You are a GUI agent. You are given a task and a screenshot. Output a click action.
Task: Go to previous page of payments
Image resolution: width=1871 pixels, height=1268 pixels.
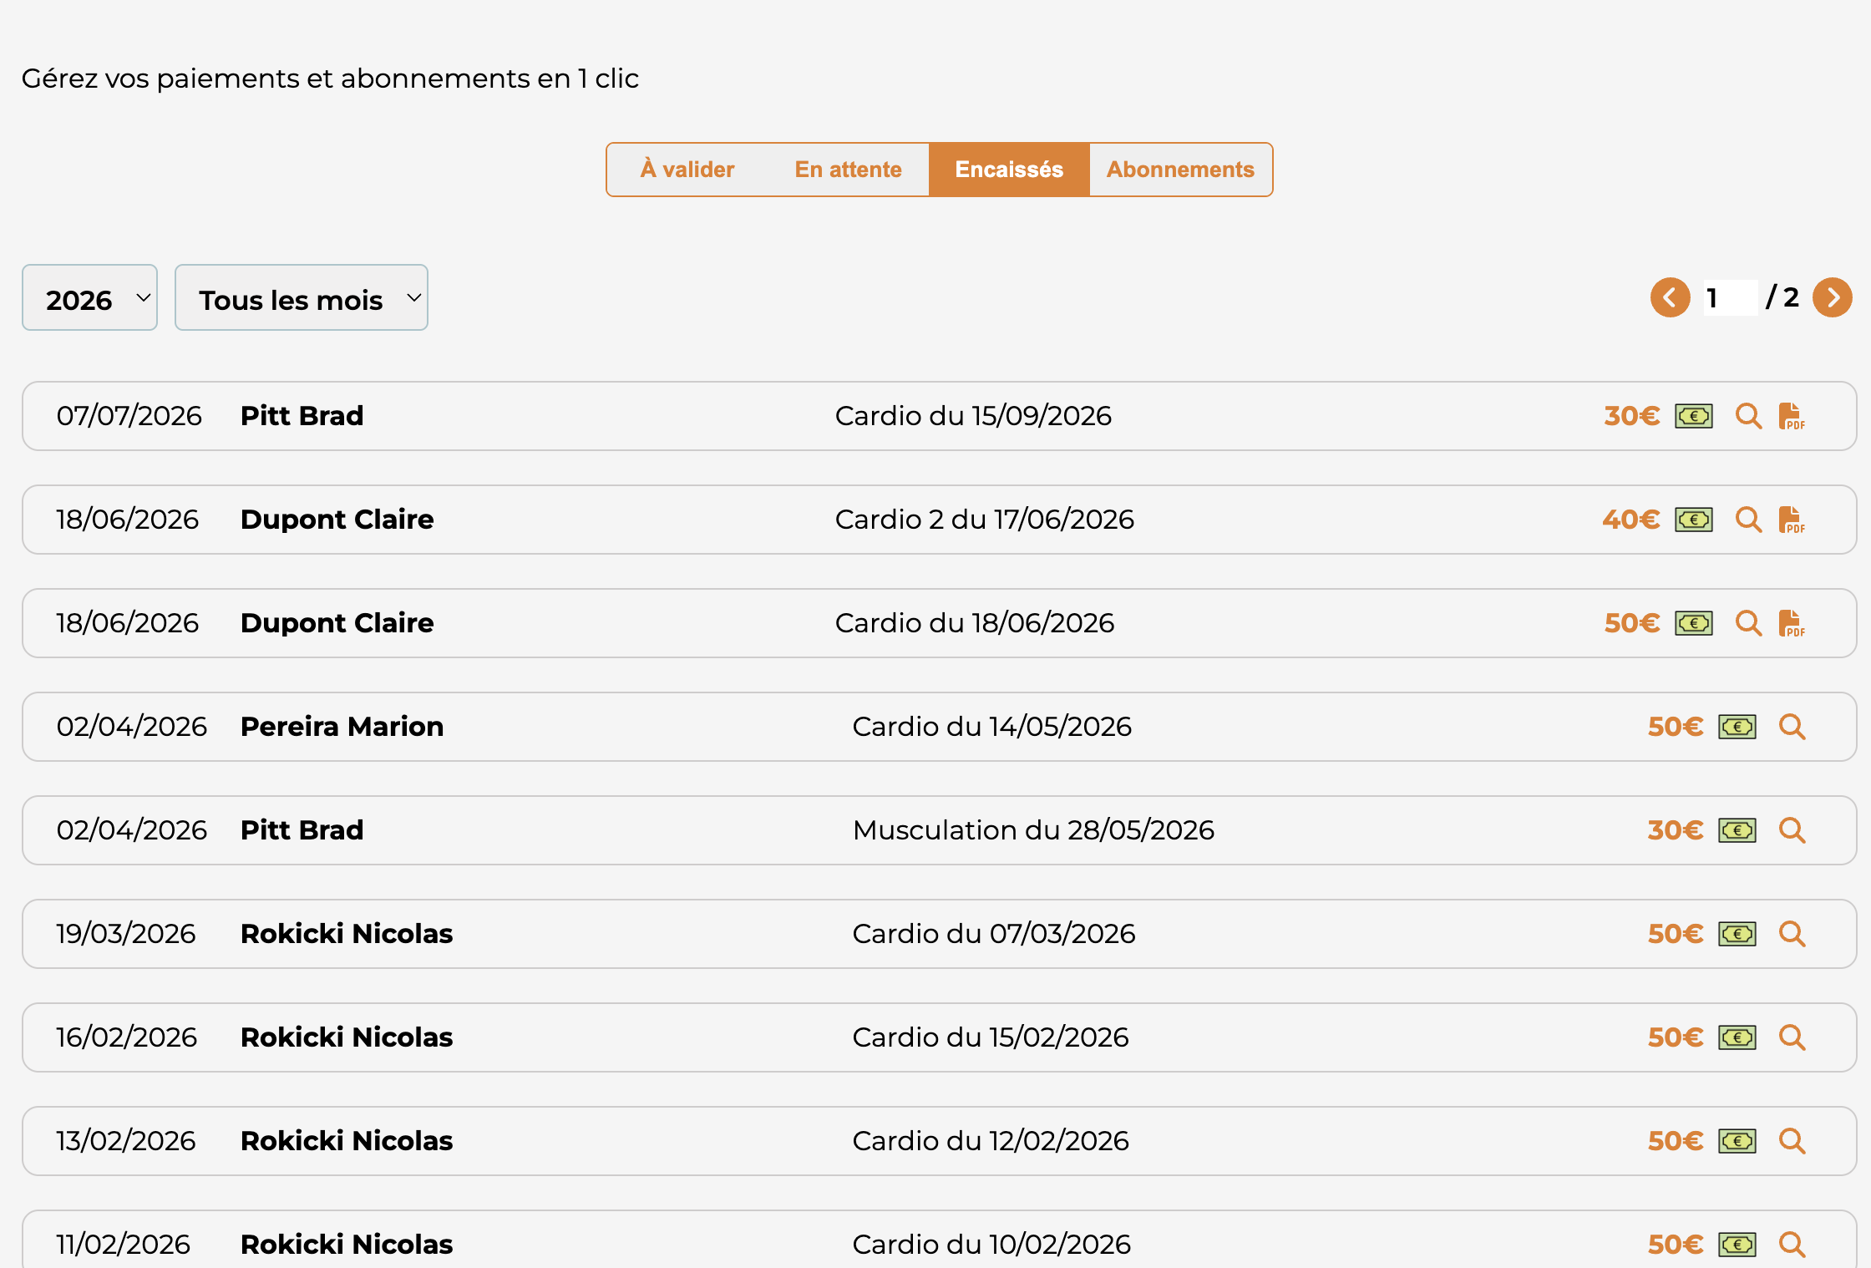[1671, 297]
